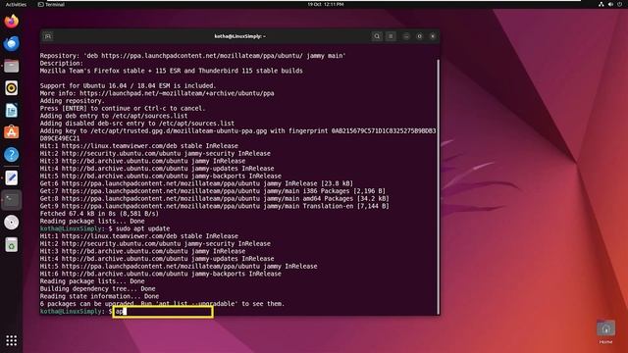Open the Trash in the dock
This screenshot has height=353, width=628.
(x=11, y=244)
